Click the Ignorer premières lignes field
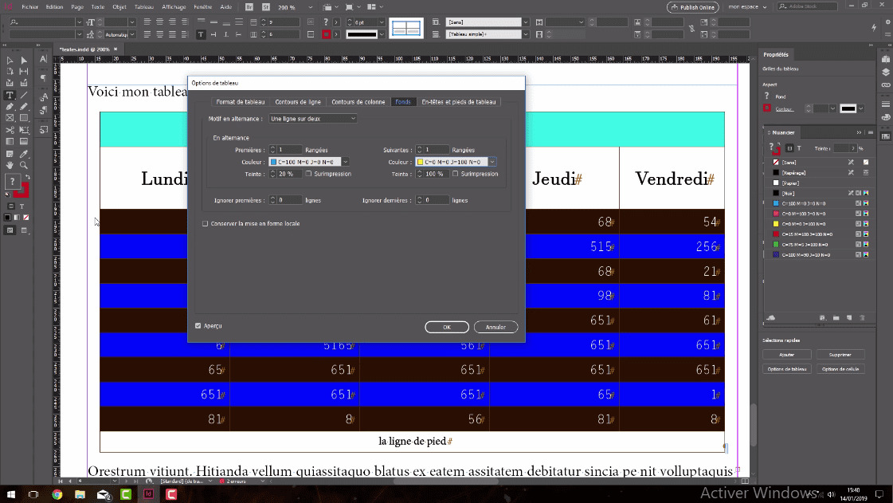This screenshot has height=503, width=893. pos(289,200)
